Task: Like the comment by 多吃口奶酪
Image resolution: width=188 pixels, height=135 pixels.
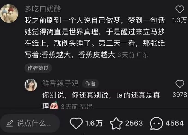Action: tap(180, 9)
